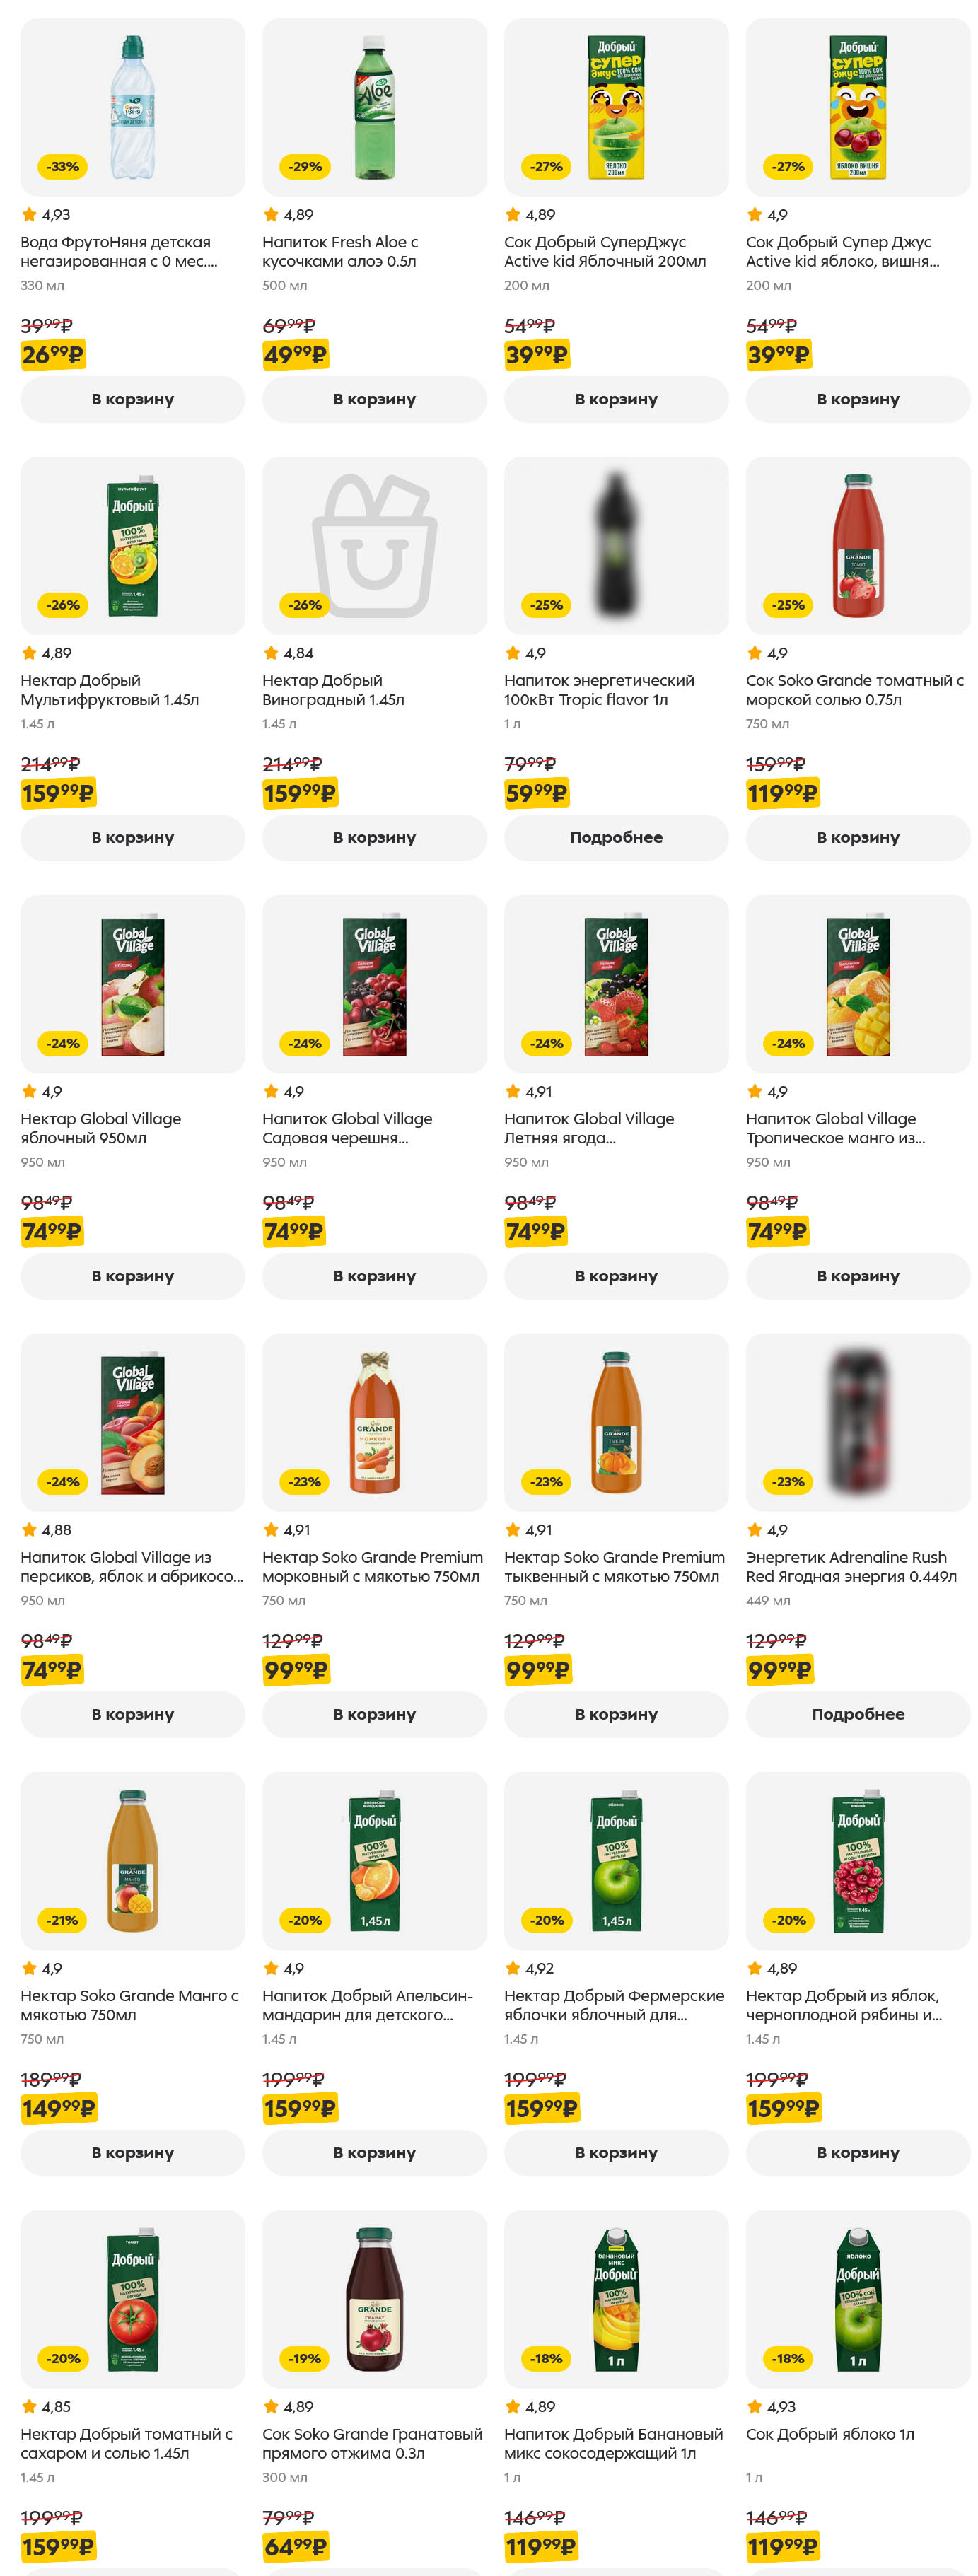Add Нектар Добрый Мультифруктовый to cart

tap(132, 837)
